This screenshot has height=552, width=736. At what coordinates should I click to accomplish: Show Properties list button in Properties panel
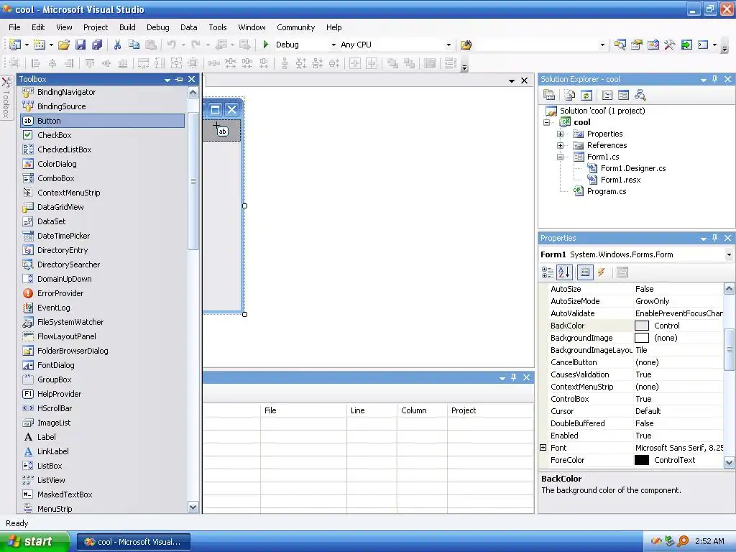(x=585, y=272)
